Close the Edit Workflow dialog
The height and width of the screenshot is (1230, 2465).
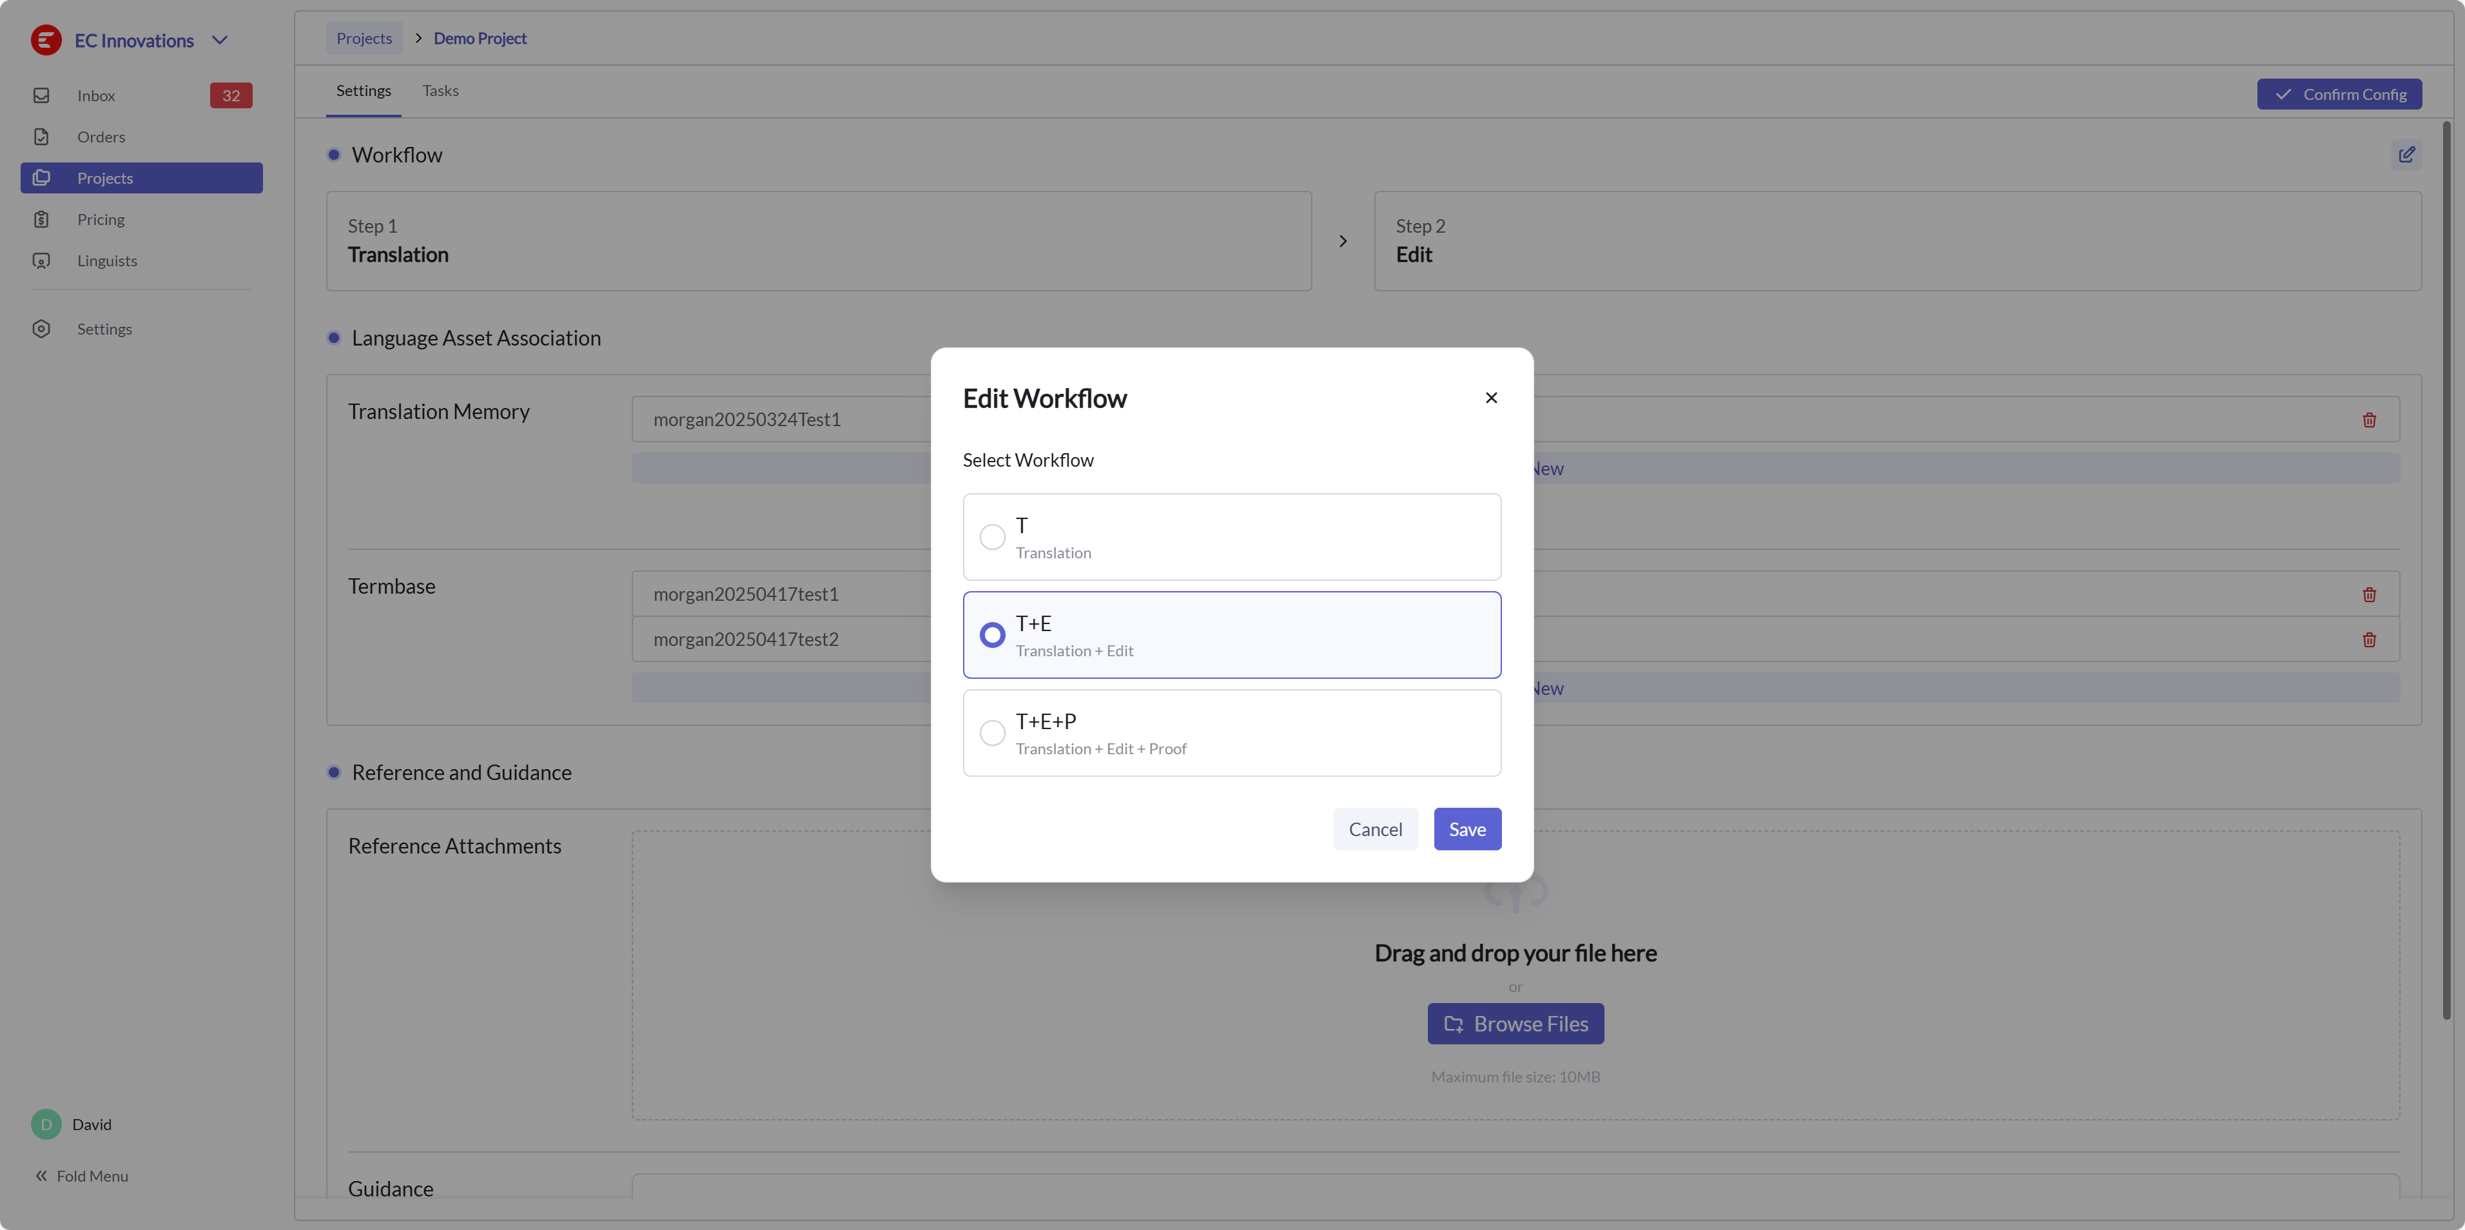point(1491,397)
